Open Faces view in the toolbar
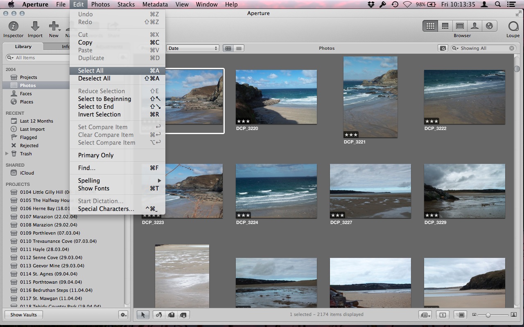524x327 pixels. tap(474, 26)
